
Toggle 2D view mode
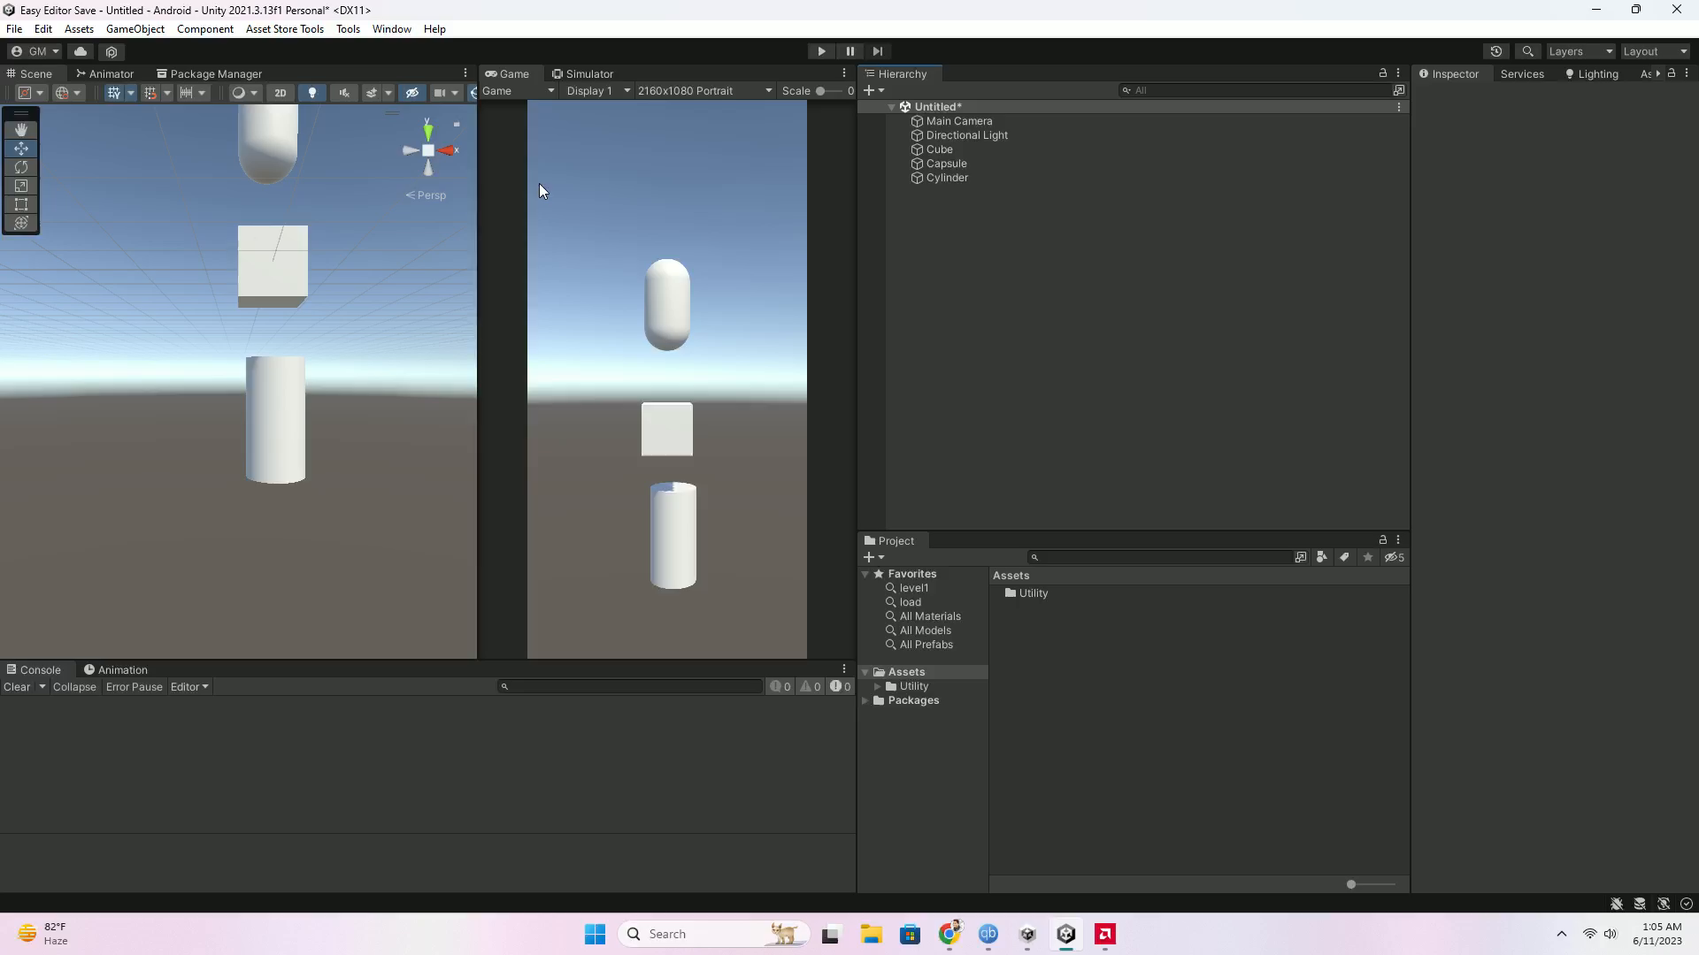pyautogui.click(x=281, y=92)
